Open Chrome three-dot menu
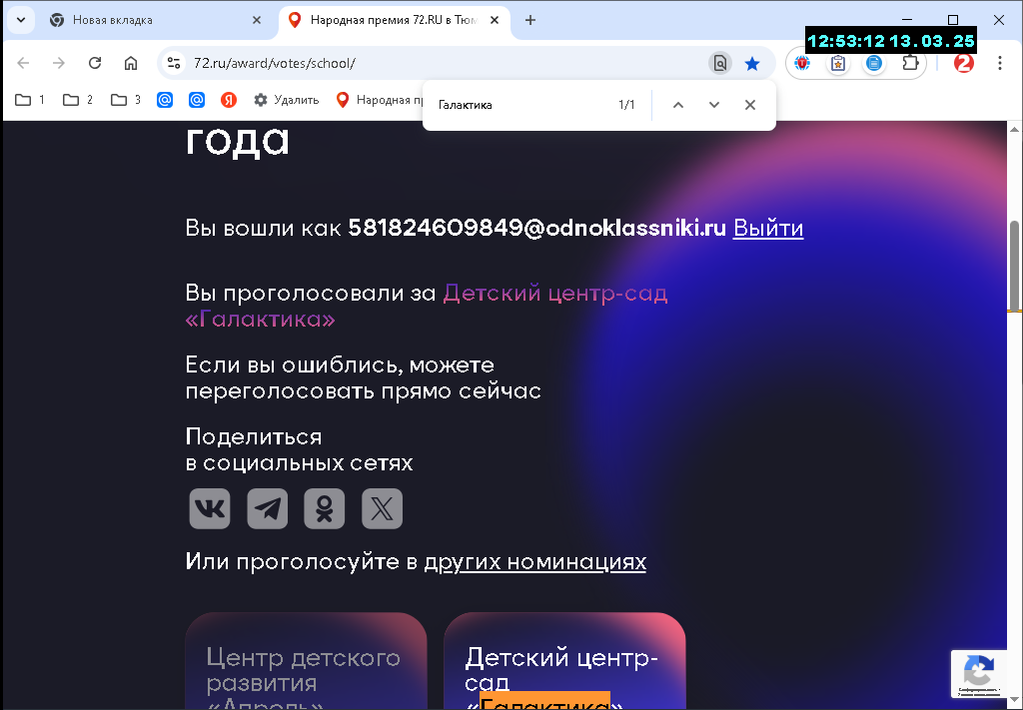The height and width of the screenshot is (710, 1023). click(999, 63)
